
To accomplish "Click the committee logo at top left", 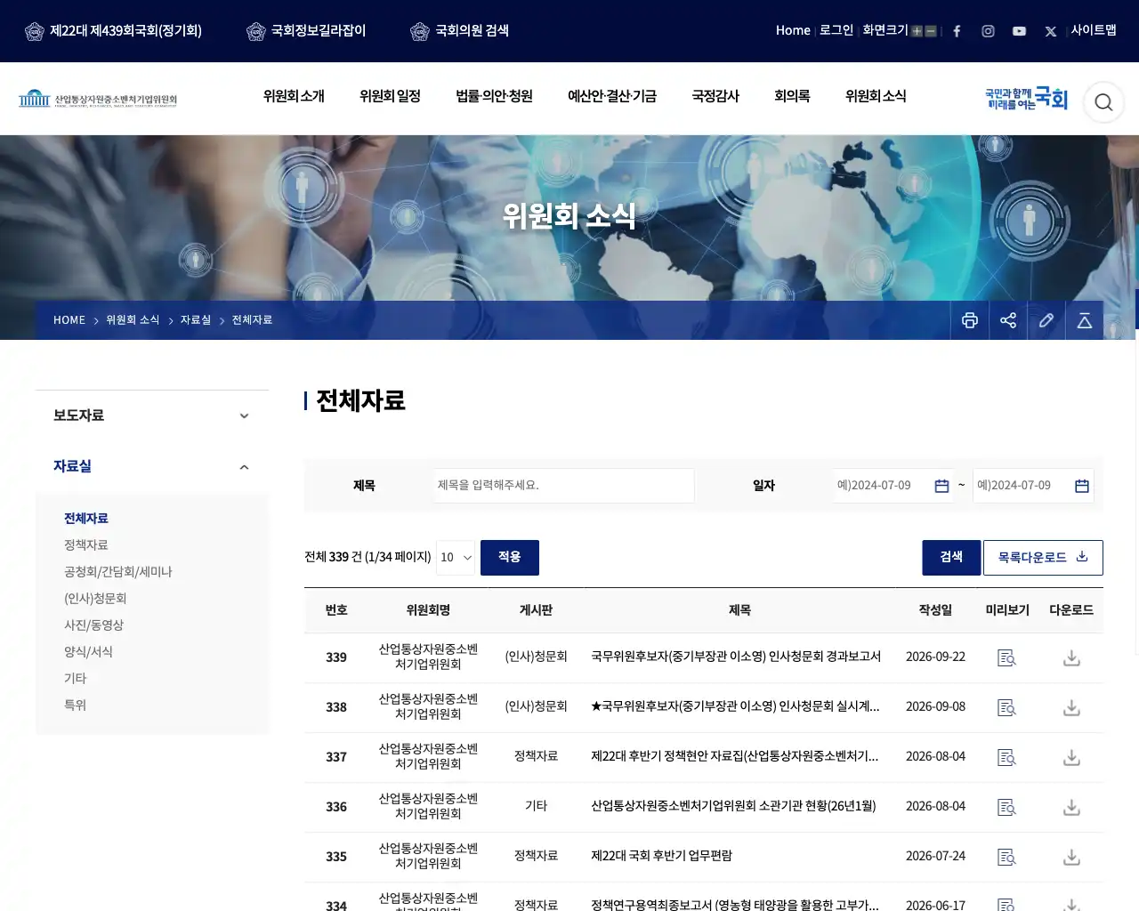I will [98, 99].
